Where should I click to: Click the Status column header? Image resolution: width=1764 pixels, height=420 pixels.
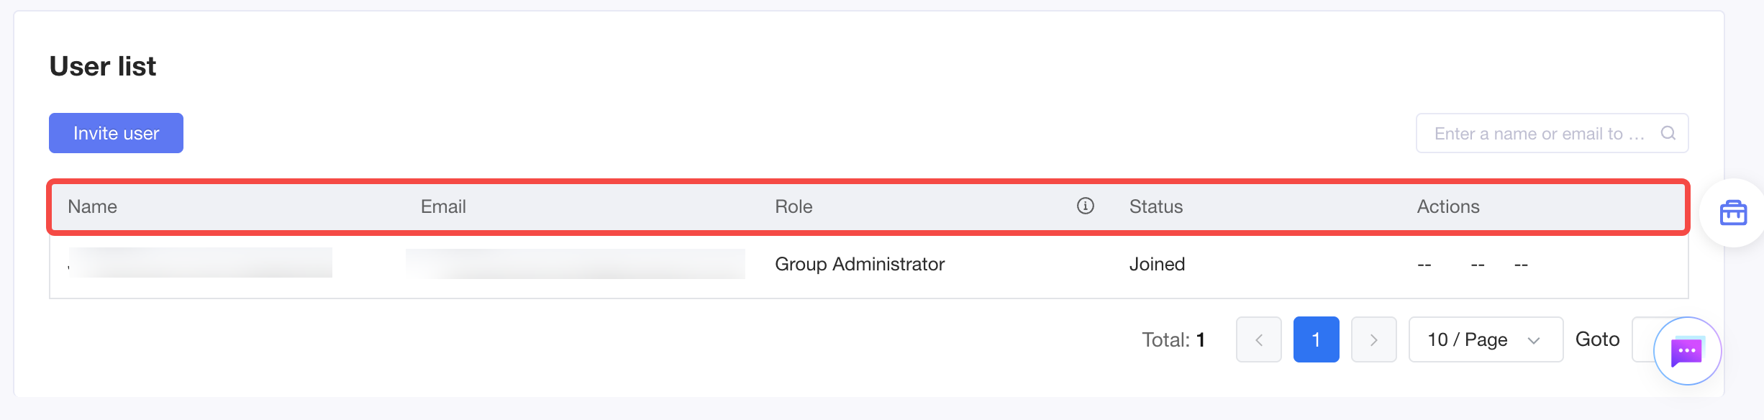pos(1156,206)
